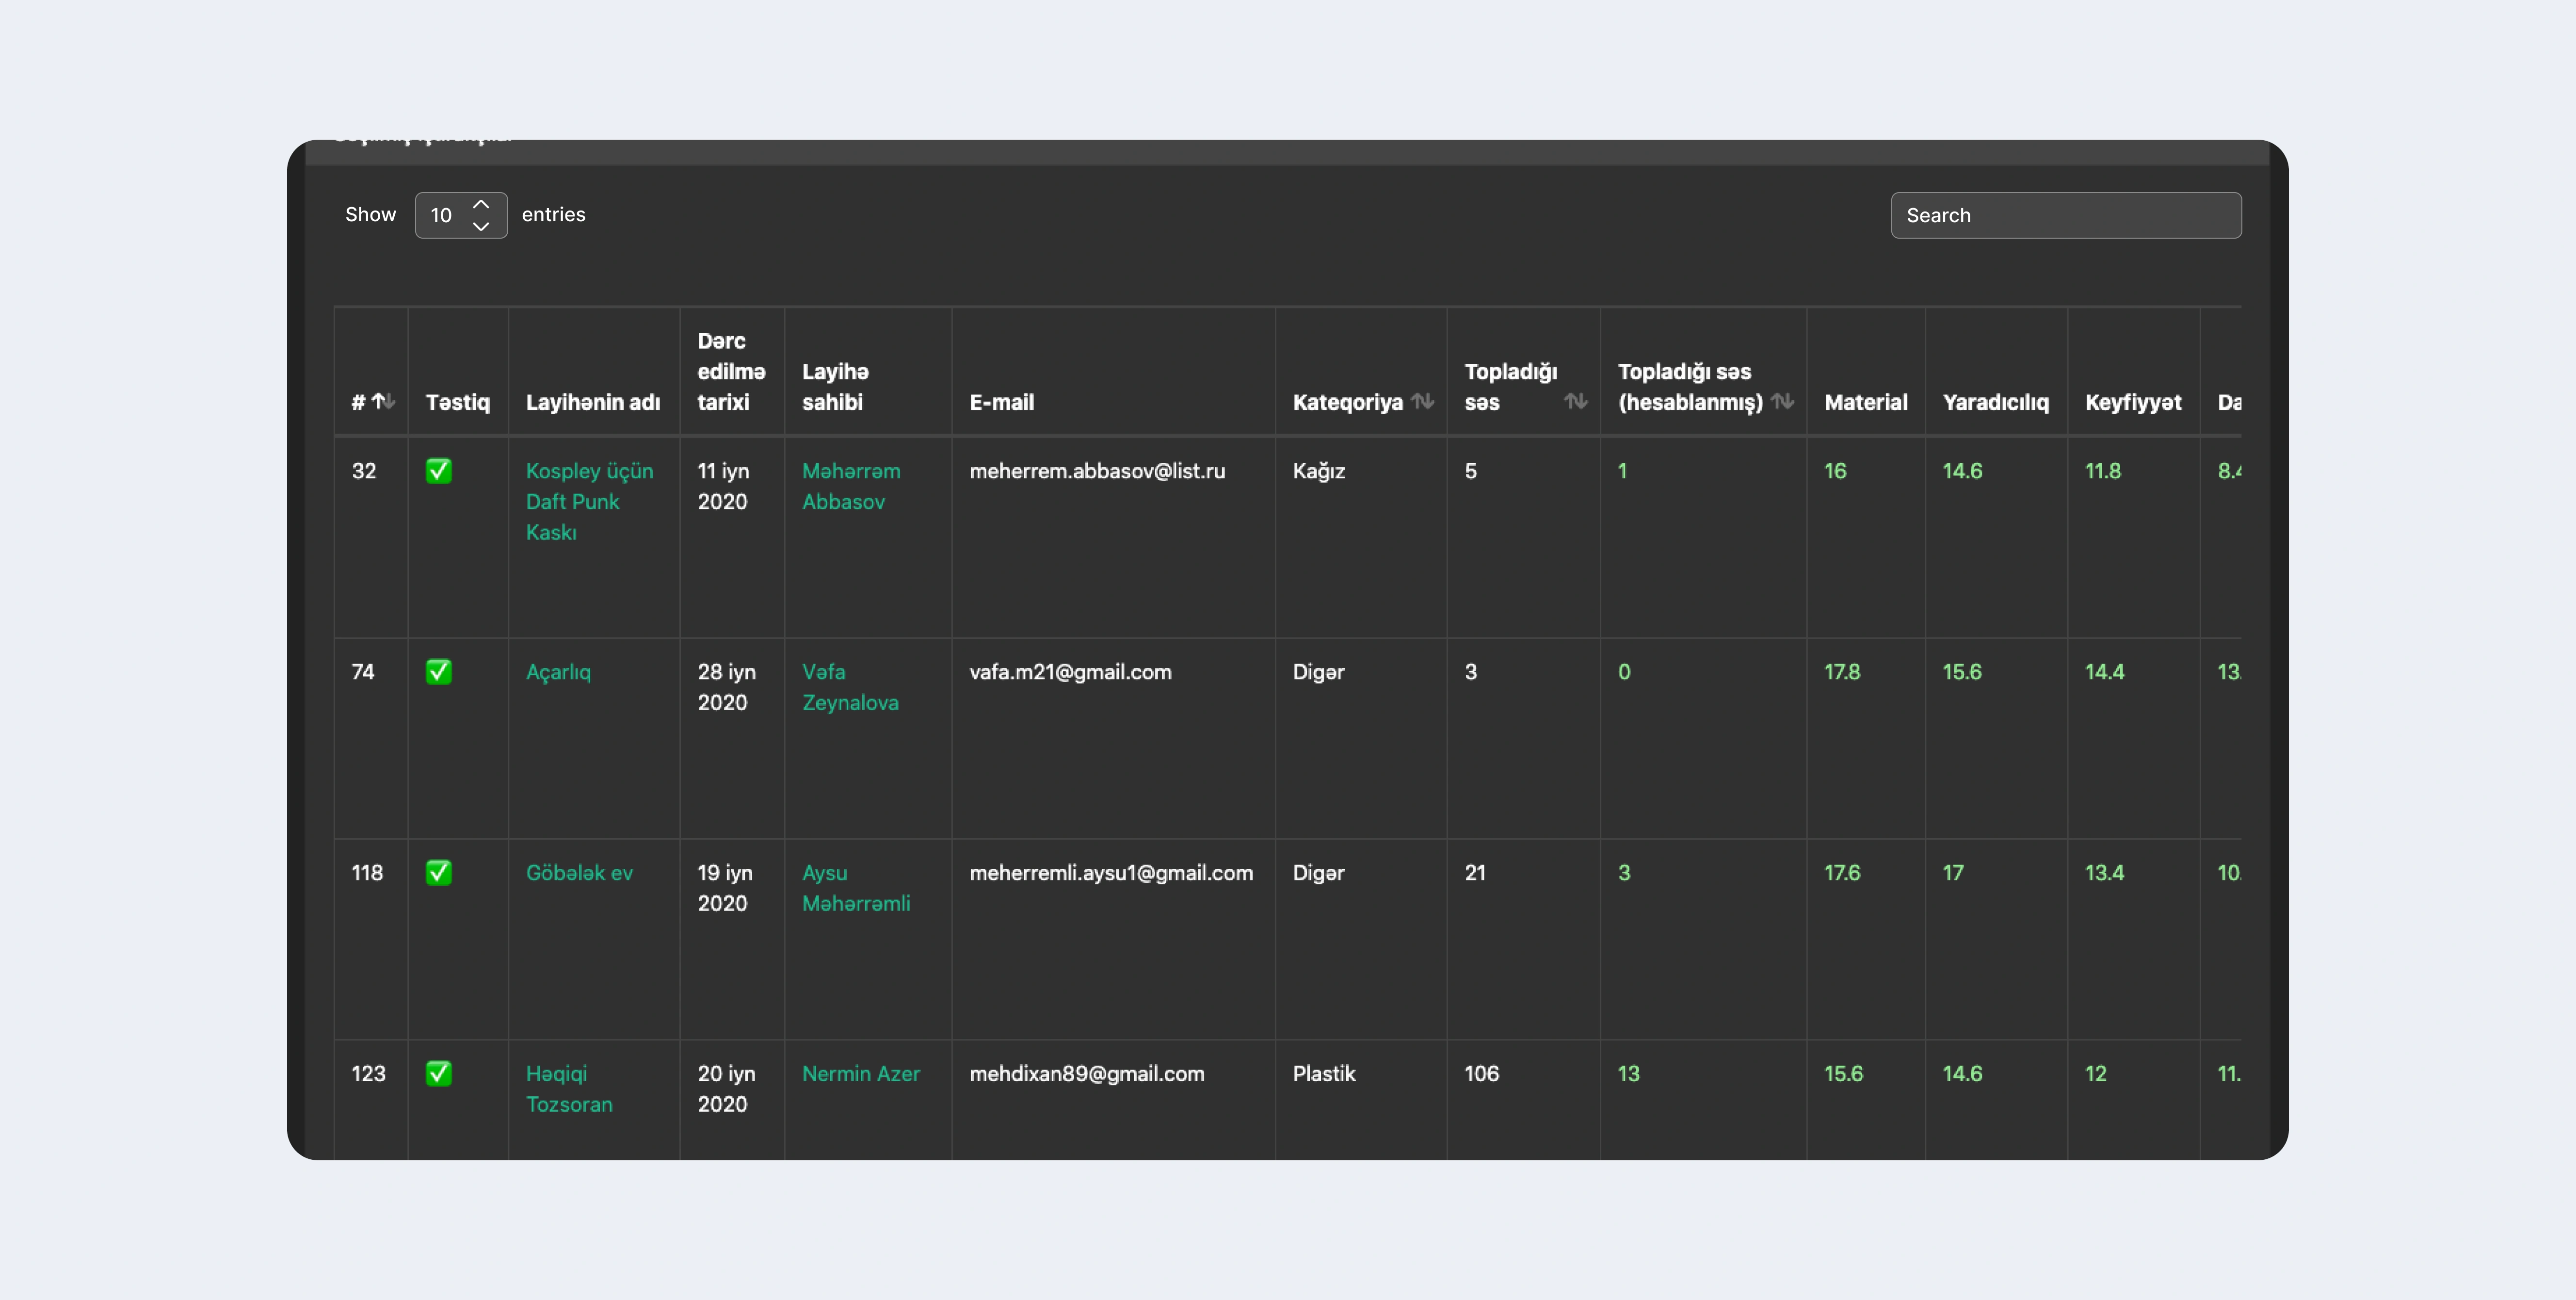2576x1300 pixels.
Task: Click the Topladığı səs sort arrows
Action: pyautogui.click(x=1575, y=402)
